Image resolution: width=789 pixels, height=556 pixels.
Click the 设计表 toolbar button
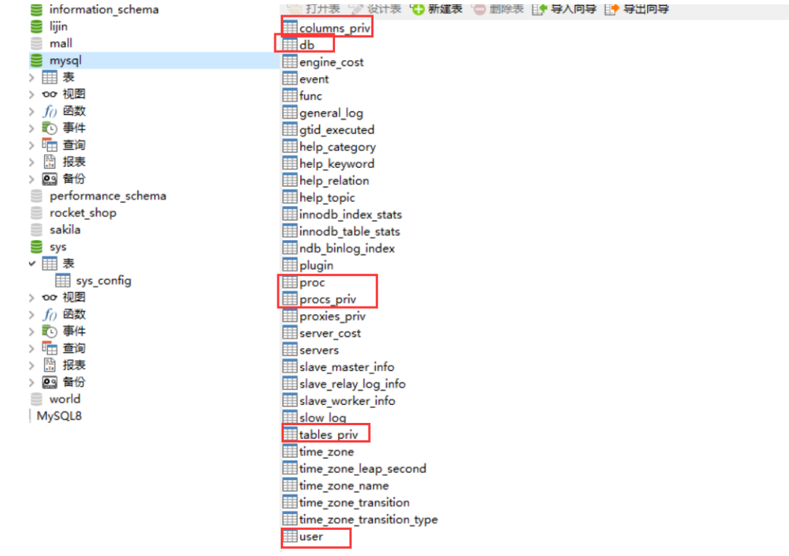tap(376, 9)
